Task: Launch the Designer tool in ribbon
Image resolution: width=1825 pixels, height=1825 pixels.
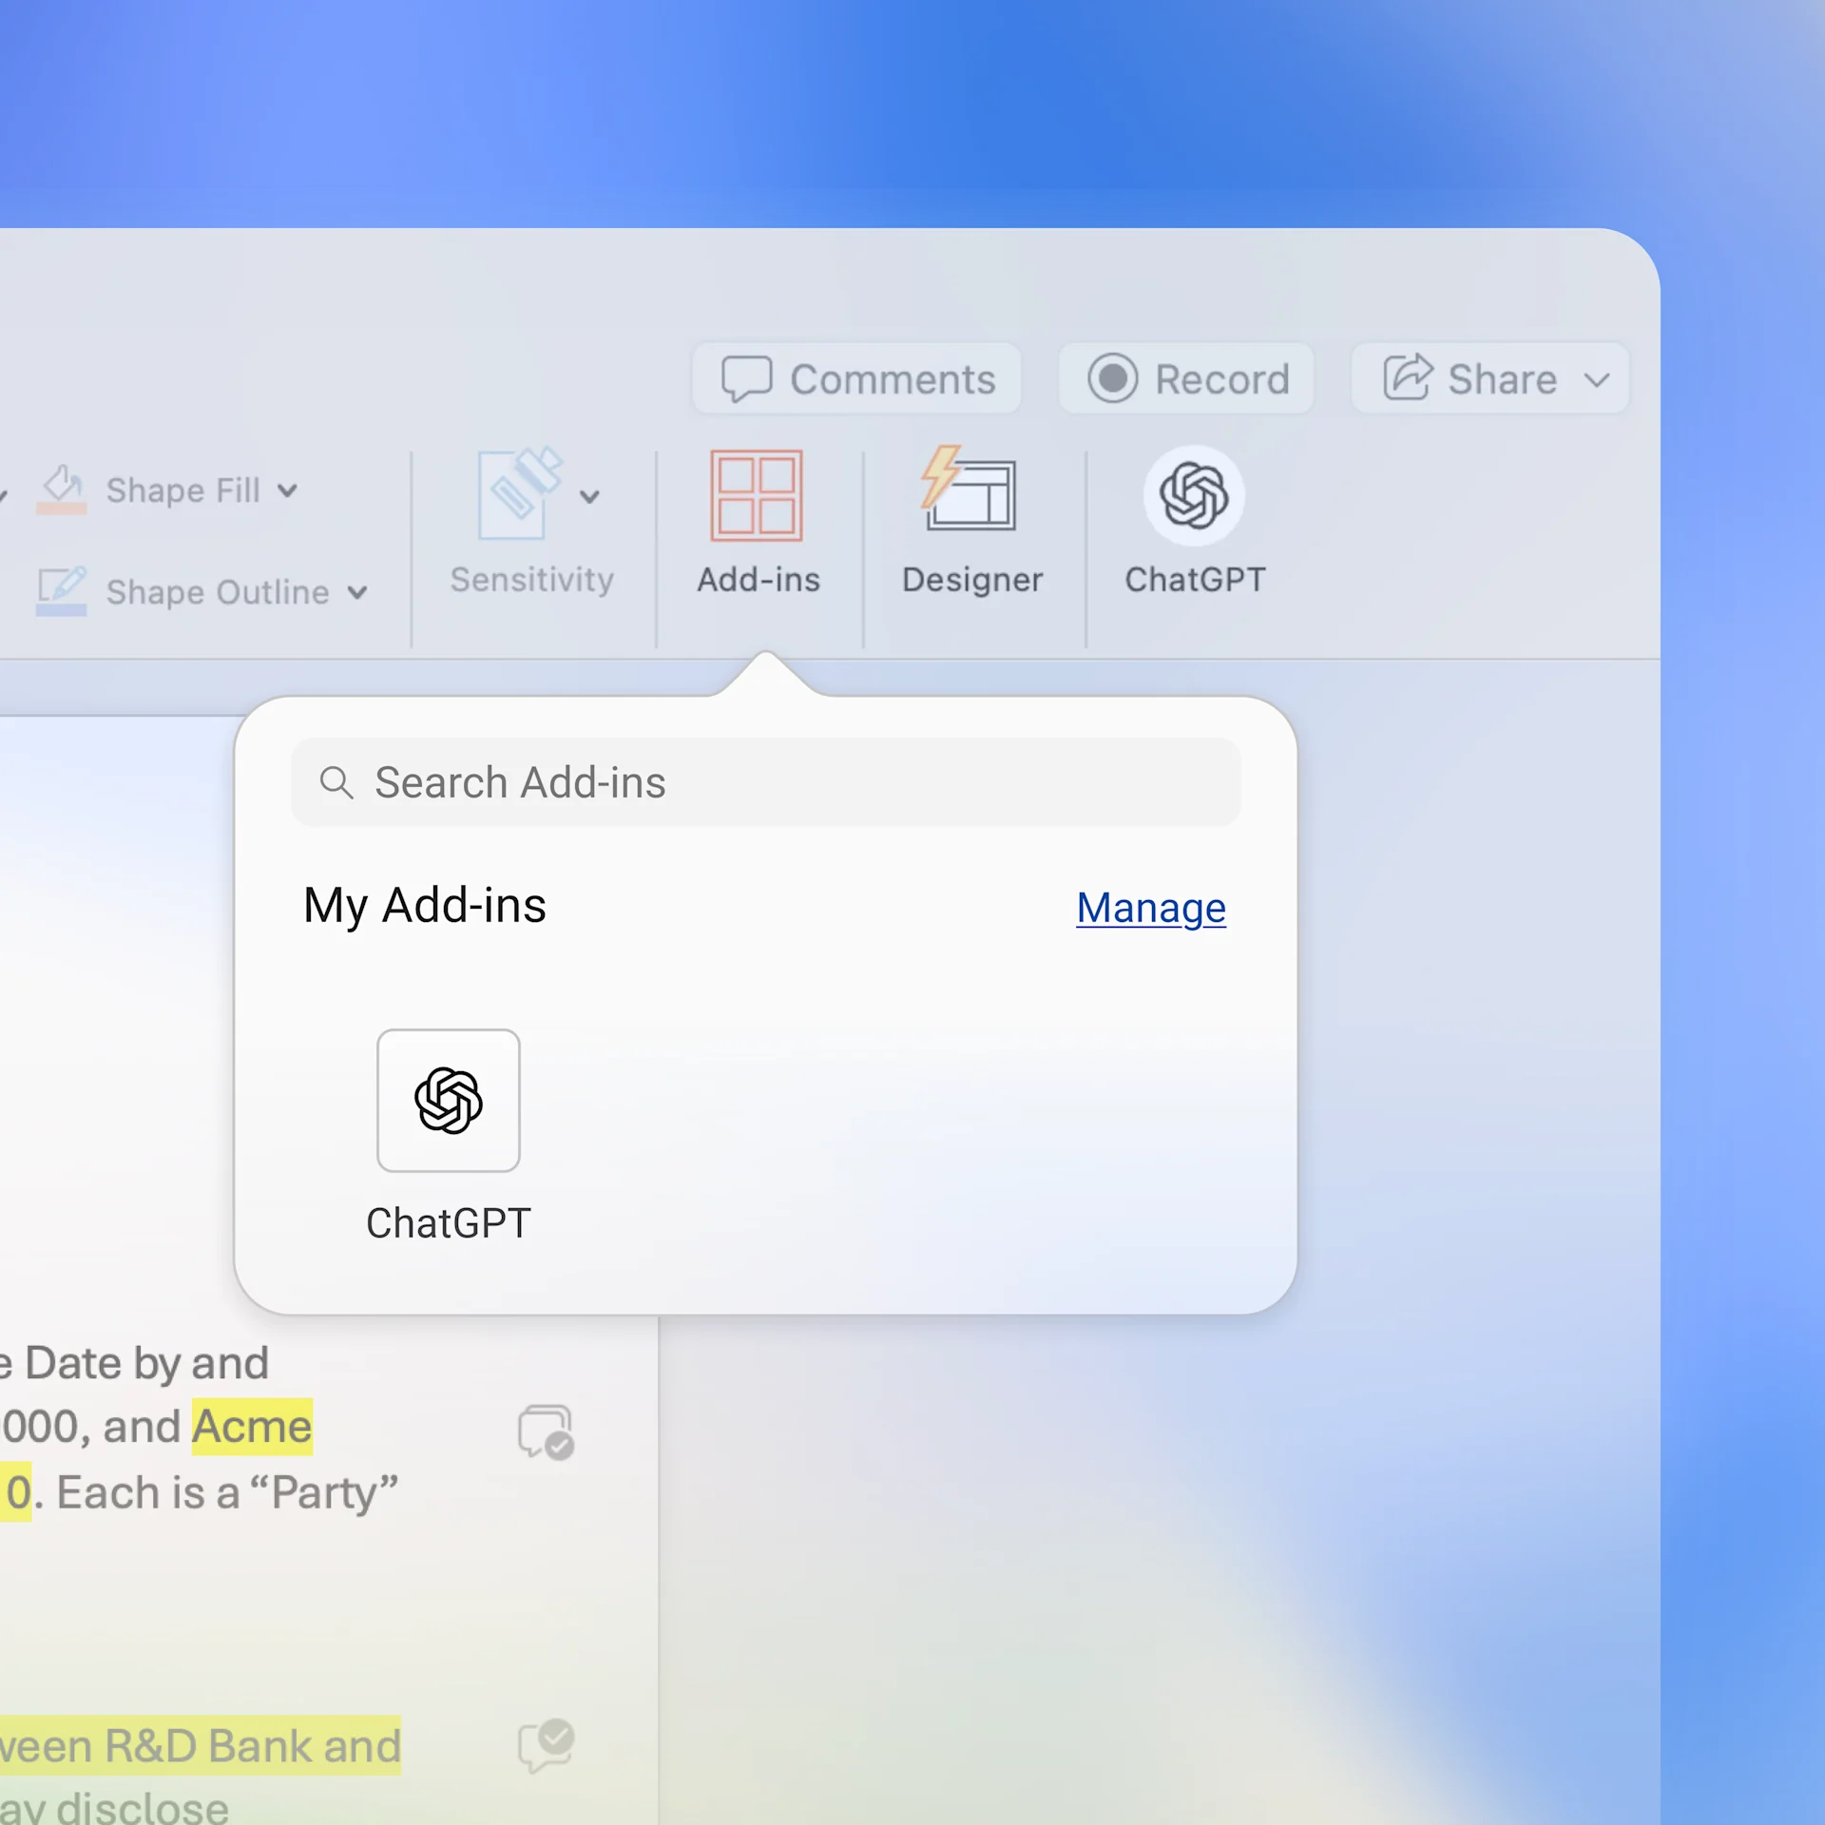Action: [971, 523]
